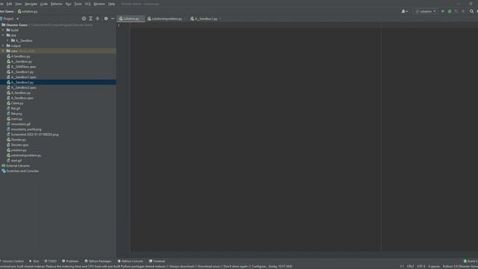
Task: Open the Navigate menu
Action: [x=31, y=4]
